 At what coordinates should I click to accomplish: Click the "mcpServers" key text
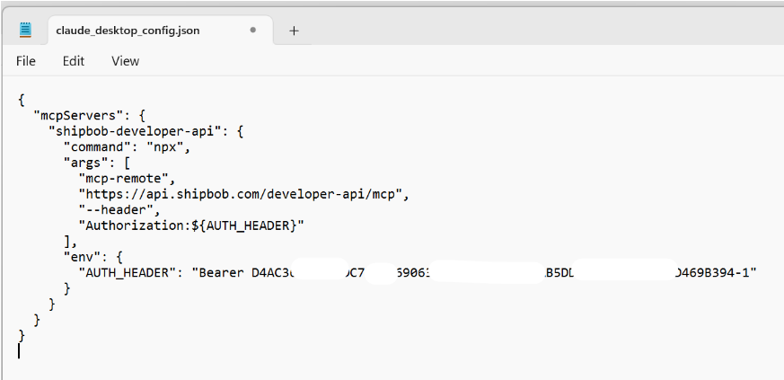pyautogui.click(x=78, y=116)
